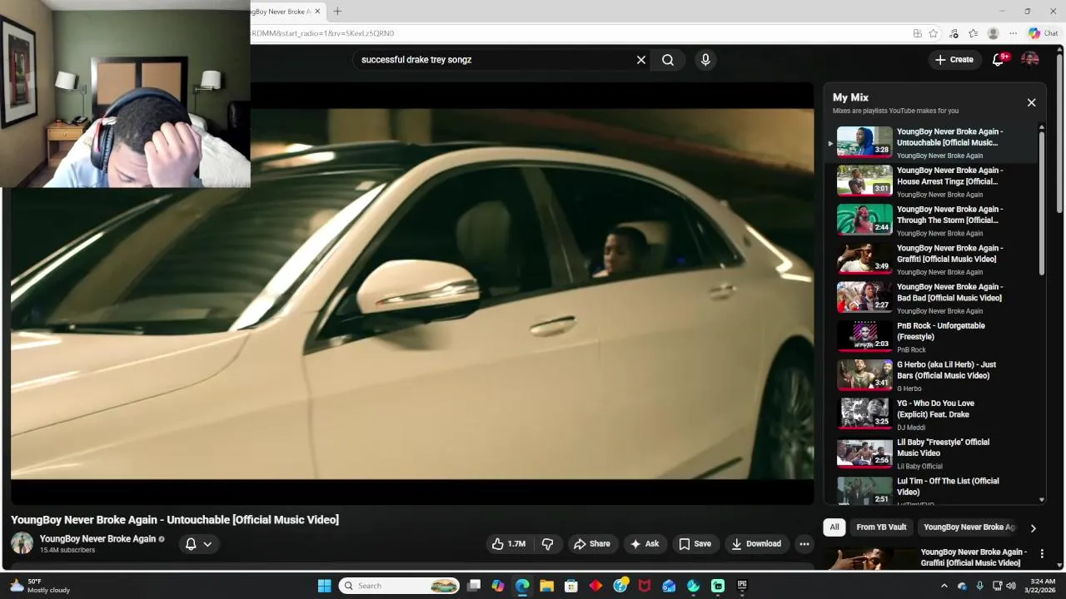1066x599 pixels.
Task: Click Bad Bad [Official Music Video] title
Action: tap(949, 292)
